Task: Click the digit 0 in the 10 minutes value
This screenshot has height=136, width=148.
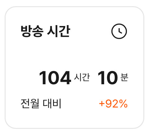Action: [112, 78]
